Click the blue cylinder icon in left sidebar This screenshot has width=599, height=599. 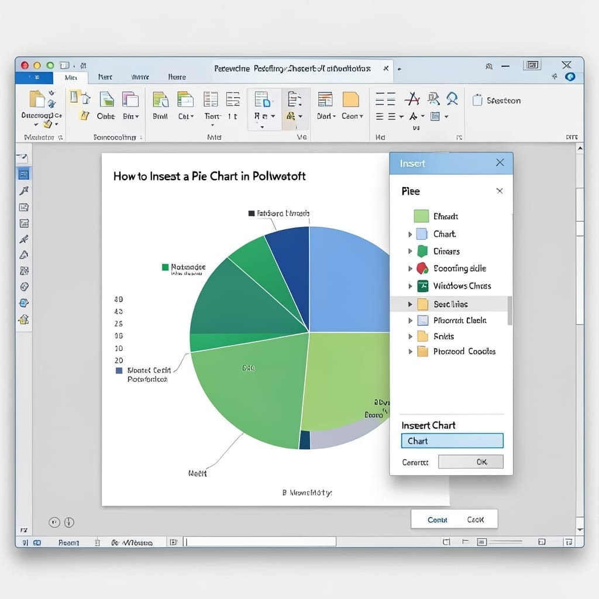23,303
